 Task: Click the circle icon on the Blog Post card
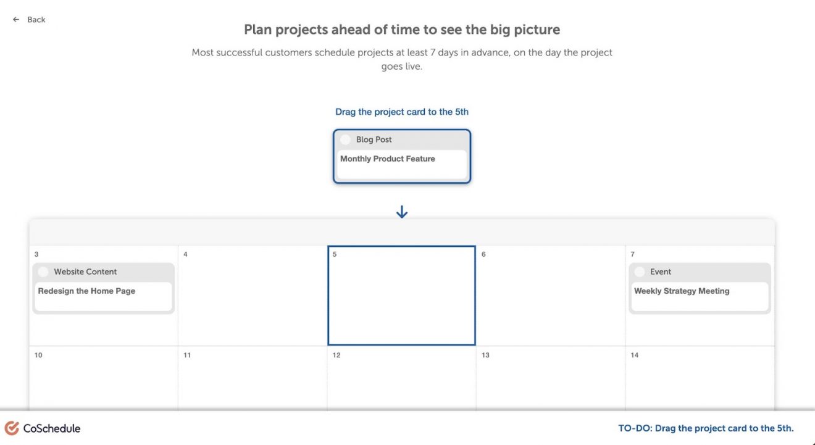coord(345,139)
